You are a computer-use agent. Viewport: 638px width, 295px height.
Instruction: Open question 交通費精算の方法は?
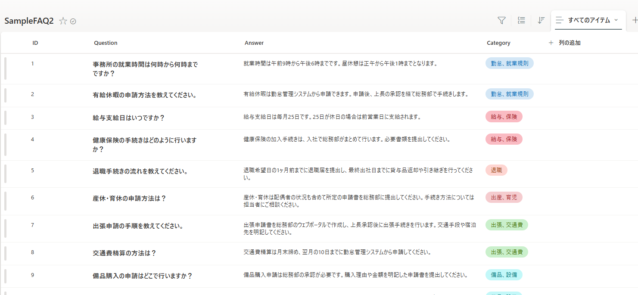point(124,253)
